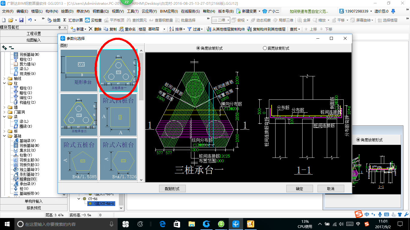Click the undo arrow icon
This screenshot has width=410, height=230.
coord(30,20)
